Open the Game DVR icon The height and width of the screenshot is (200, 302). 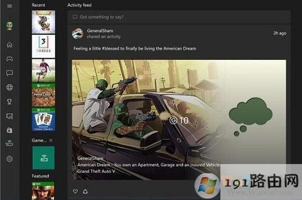coord(9,116)
